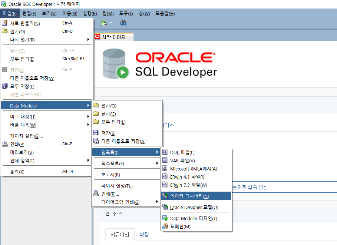
Task: Click the Oracle icon on 시작 페이지 tab
Action: 98,37
